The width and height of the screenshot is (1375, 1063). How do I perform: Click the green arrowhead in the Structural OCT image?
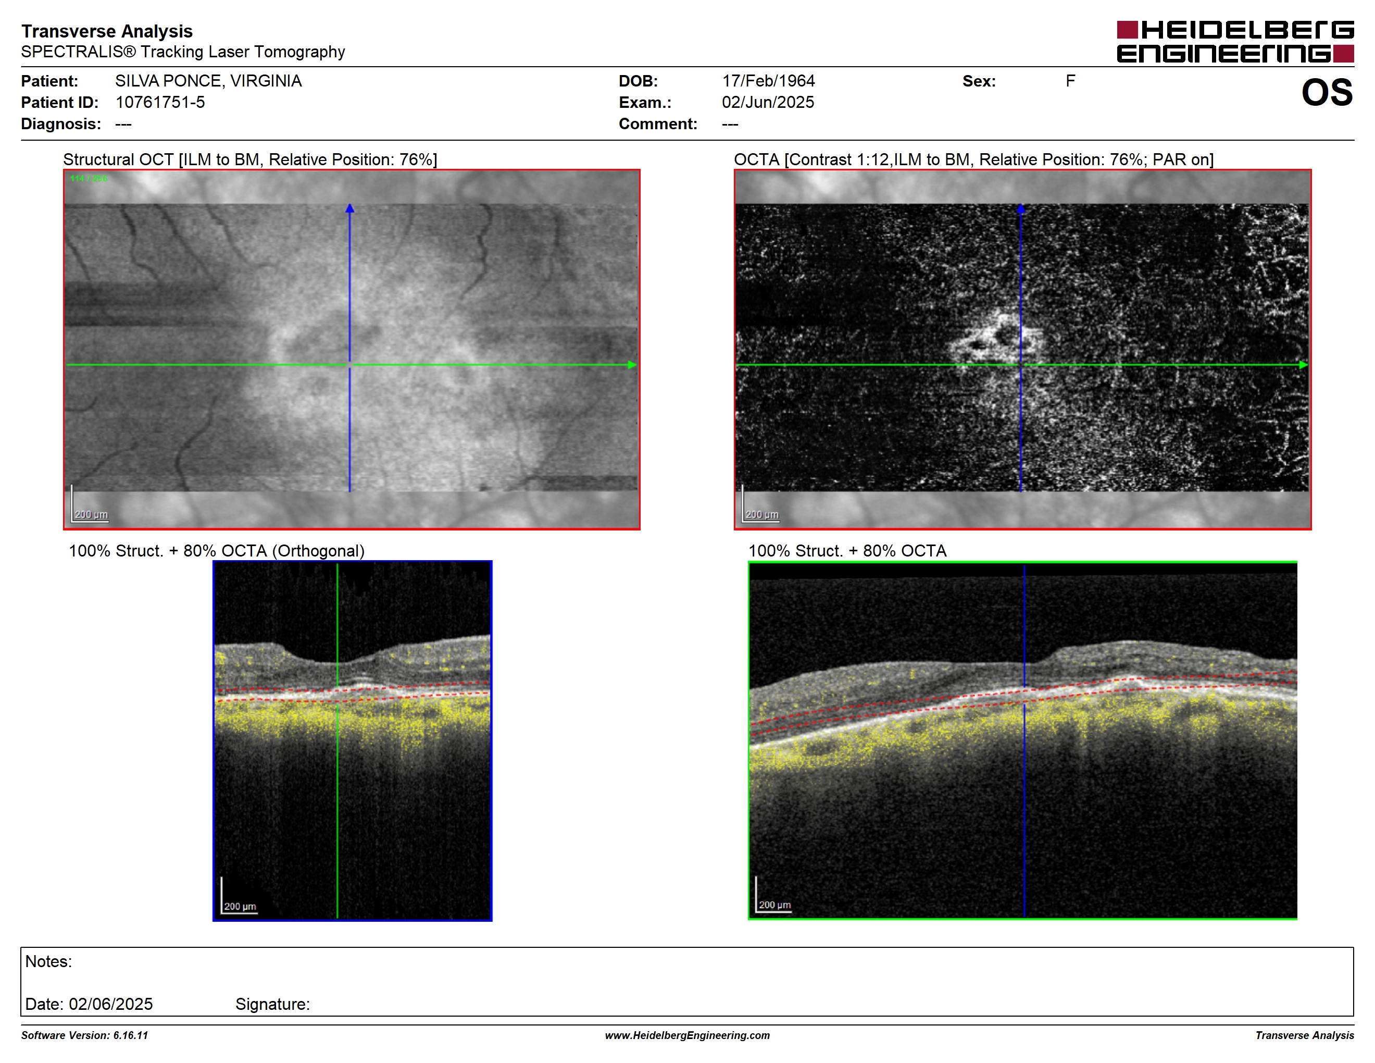[632, 365]
